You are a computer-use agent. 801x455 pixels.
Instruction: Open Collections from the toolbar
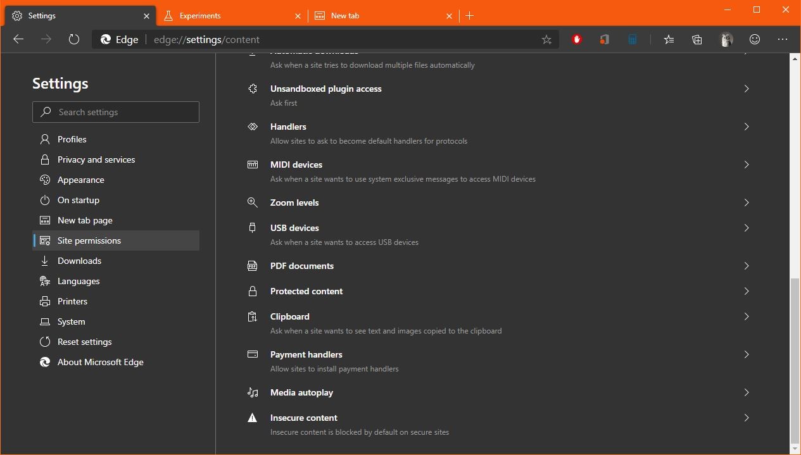click(x=697, y=39)
